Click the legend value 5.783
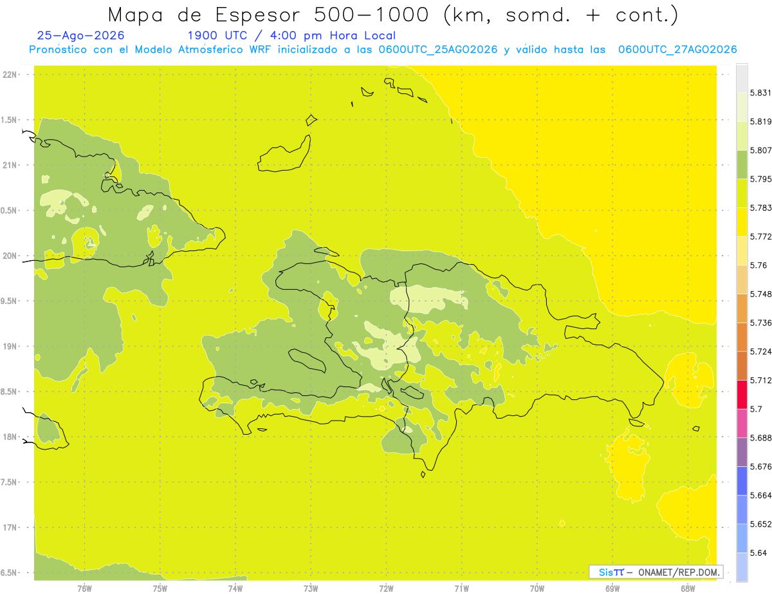 coord(760,208)
